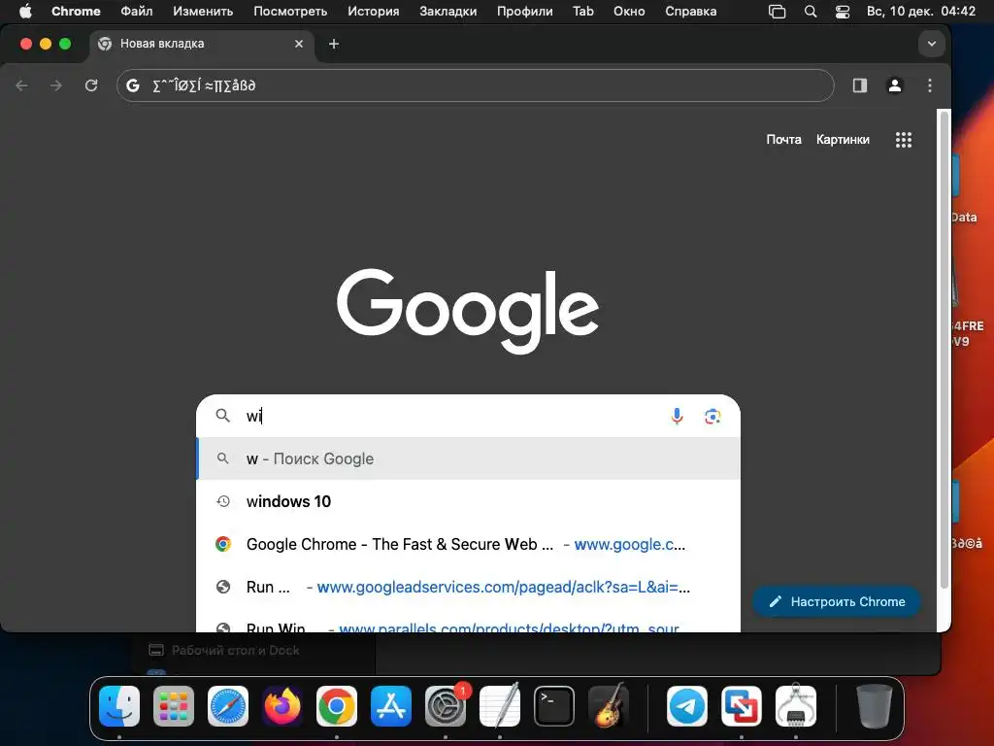
Task: Open System Information from the Dock
Action: [x=796, y=706]
